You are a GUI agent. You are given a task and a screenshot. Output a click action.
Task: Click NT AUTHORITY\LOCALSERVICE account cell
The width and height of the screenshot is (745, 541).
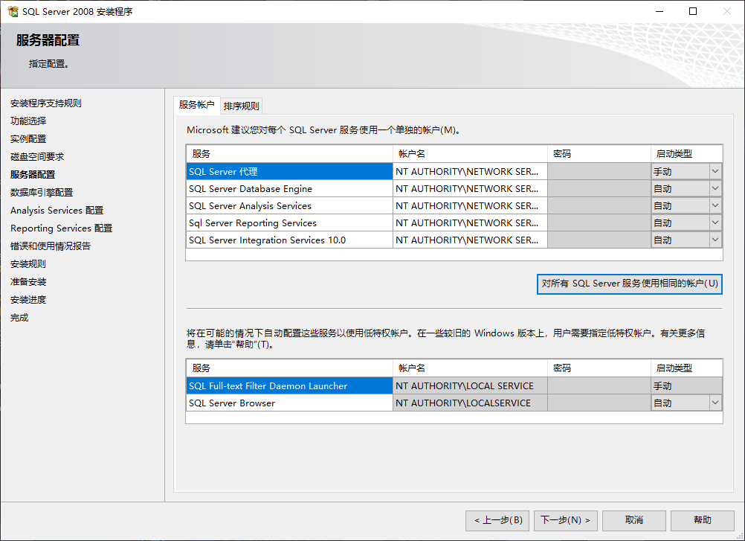coord(470,403)
